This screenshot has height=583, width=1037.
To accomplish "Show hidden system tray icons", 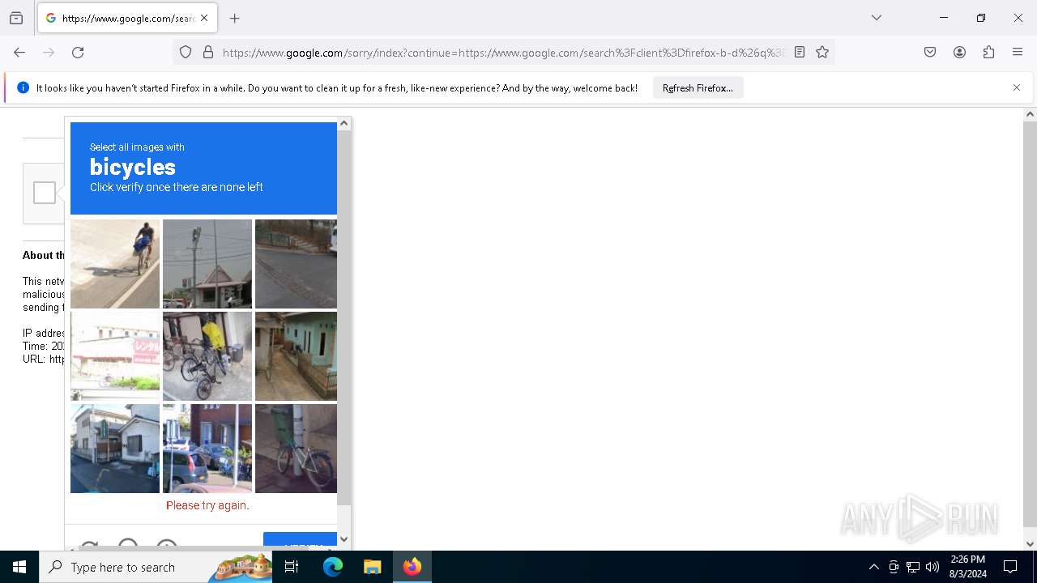I will (x=873, y=567).
